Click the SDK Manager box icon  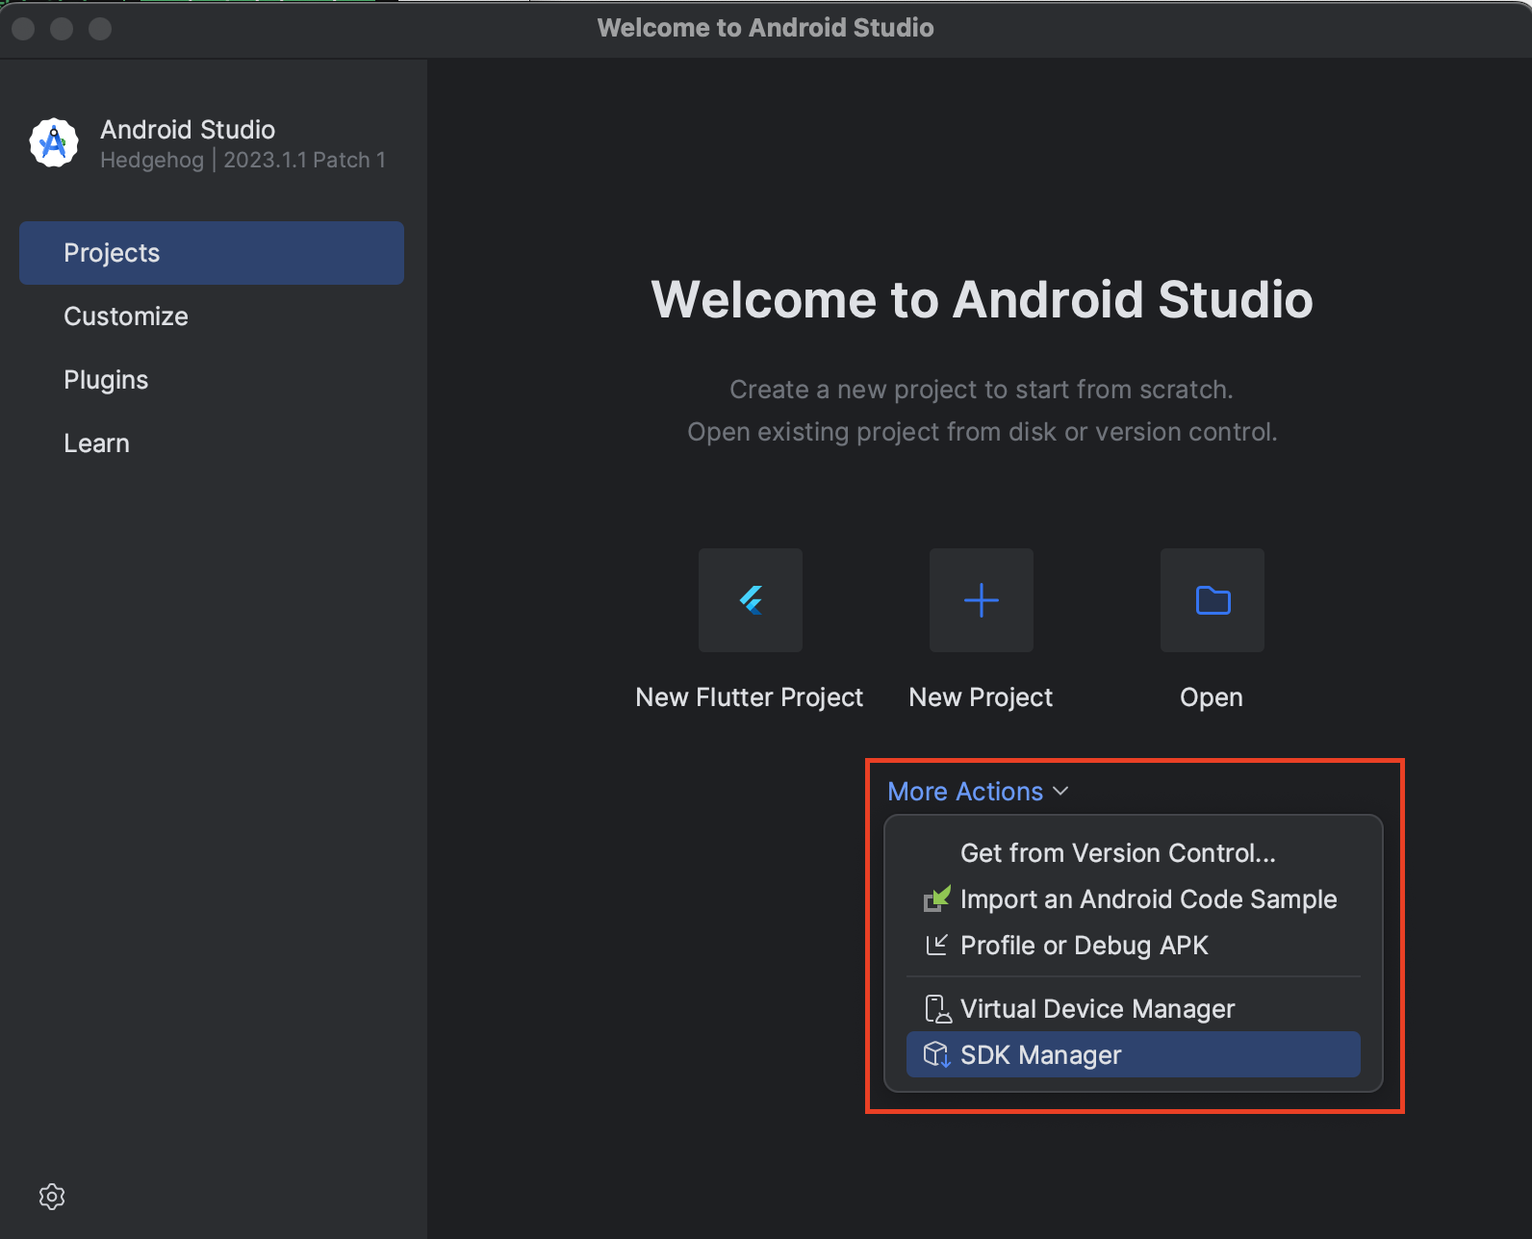pos(937,1054)
